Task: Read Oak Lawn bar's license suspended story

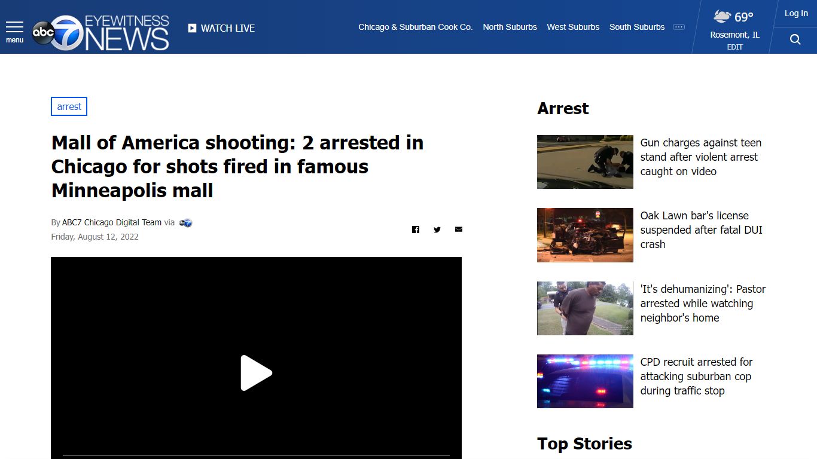Action: (702, 230)
